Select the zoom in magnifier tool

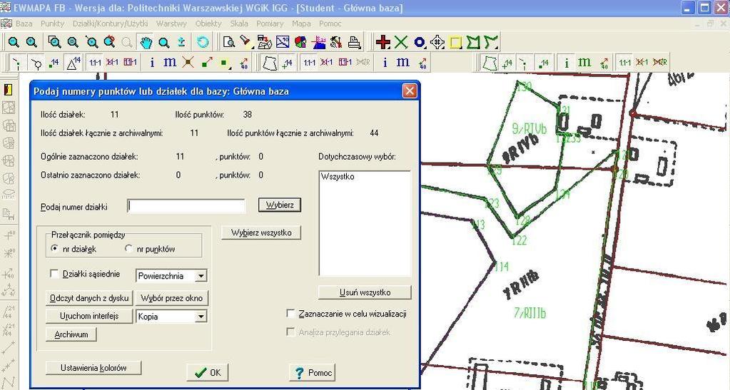click(x=31, y=42)
